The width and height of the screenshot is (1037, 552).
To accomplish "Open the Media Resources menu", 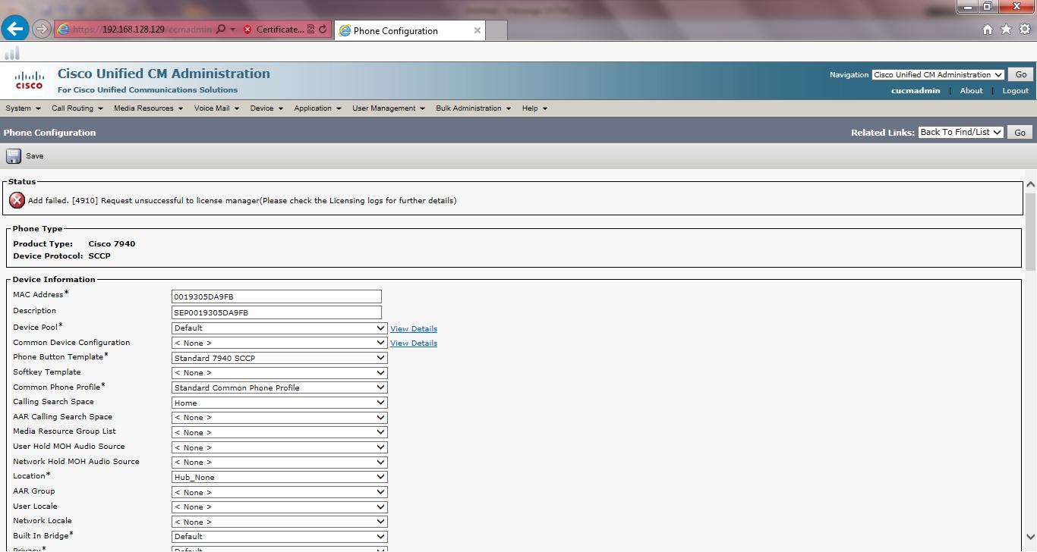I will tap(148, 108).
